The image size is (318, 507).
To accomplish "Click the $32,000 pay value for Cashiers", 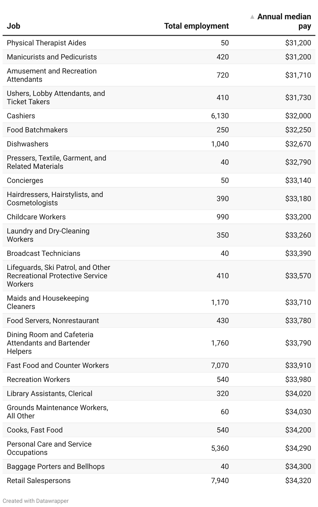I will coord(298,116).
